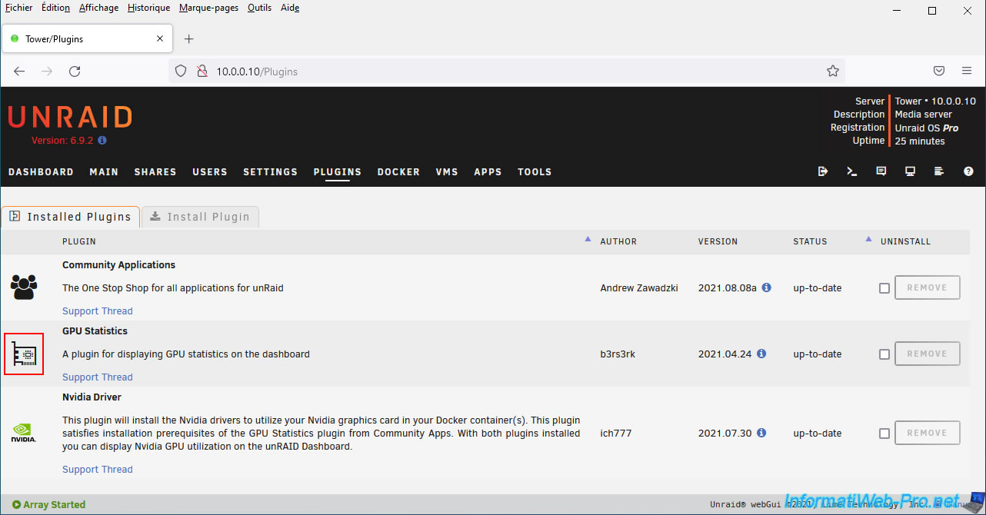Select the Nvidia Driver uninstall checkbox

884,434
